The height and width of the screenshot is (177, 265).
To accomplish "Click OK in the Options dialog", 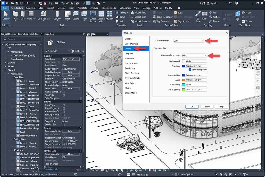I will pos(192,107).
